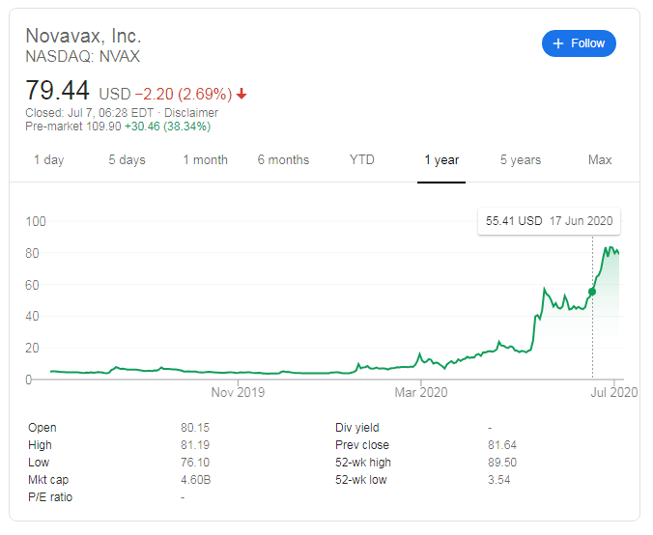Switch to the 5 days tab
The image size is (653, 535).
pos(126,160)
